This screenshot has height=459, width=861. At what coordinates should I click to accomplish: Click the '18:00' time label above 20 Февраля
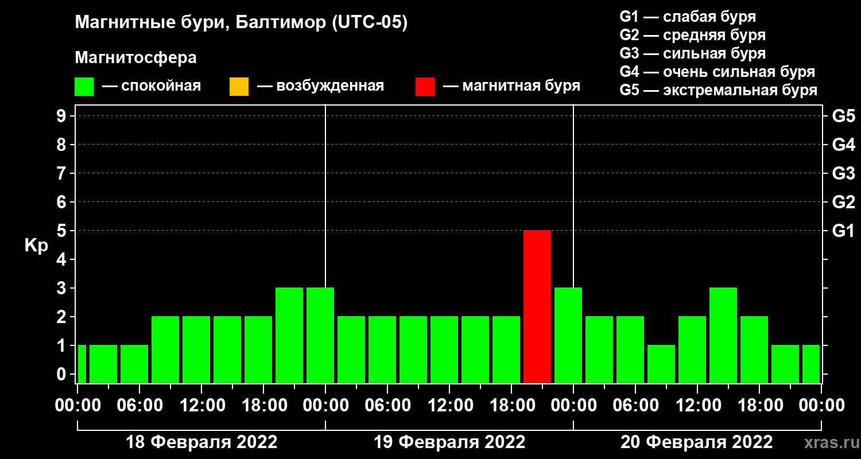(759, 405)
